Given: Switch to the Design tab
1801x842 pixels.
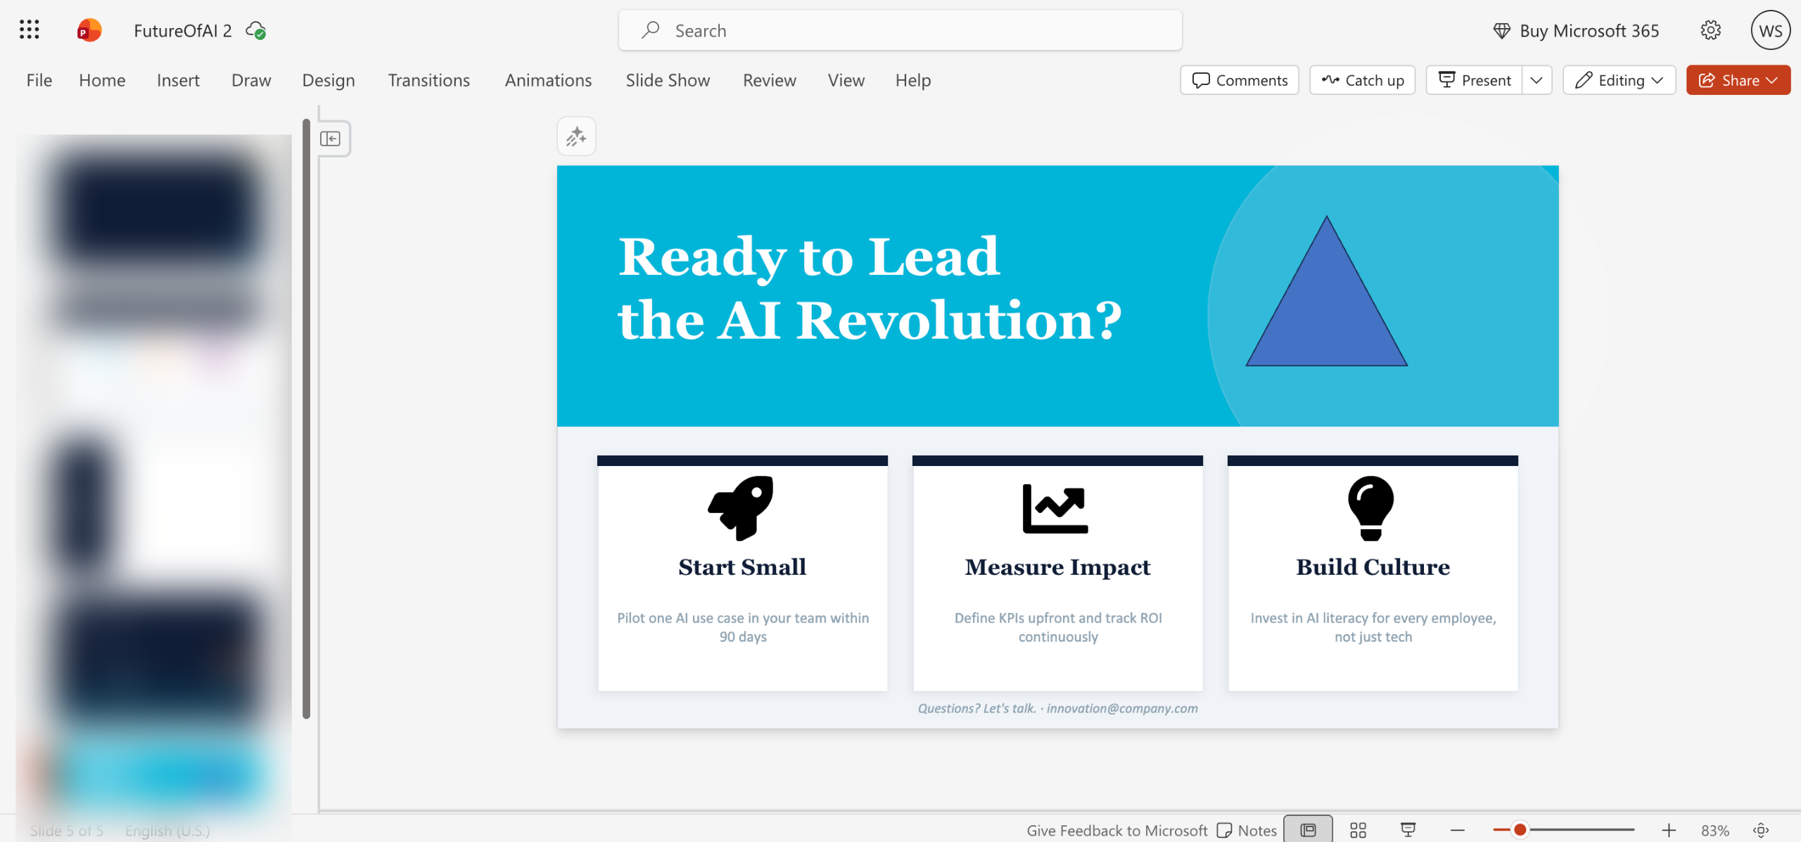Looking at the screenshot, I should tap(328, 80).
